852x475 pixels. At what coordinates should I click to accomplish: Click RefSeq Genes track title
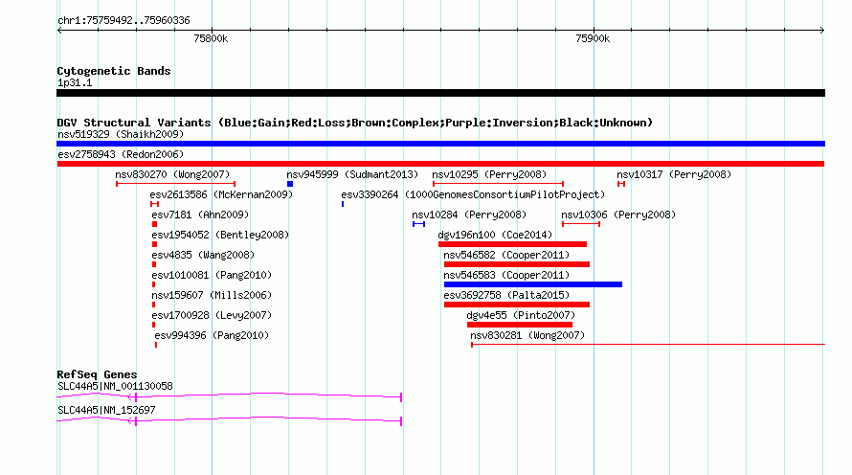97,374
